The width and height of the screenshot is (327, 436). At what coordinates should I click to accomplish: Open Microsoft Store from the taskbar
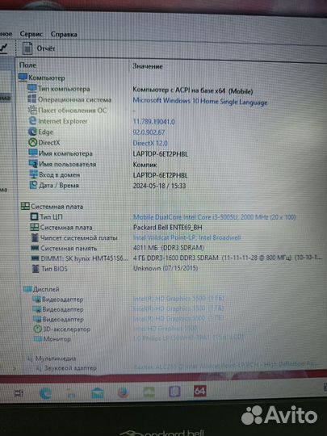coord(98,393)
